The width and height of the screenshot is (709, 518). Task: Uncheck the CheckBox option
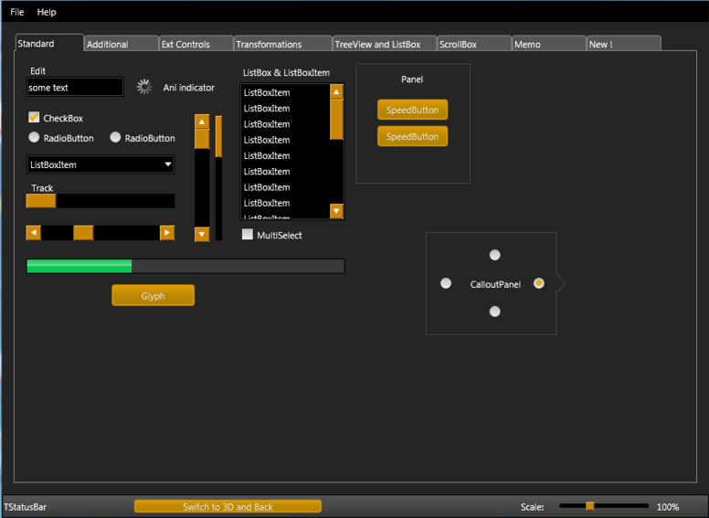coord(34,118)
